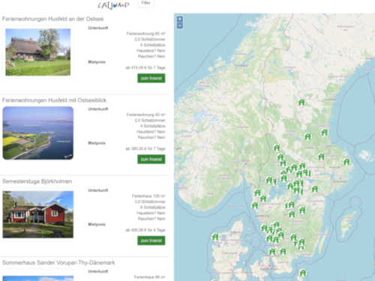375x281 pixels.
Task: Click the Filter button at top
Action: pyautogui.click(x=145, y=3)
